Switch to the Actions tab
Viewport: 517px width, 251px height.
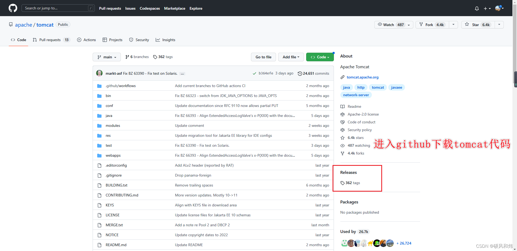(x=86, y=40)
